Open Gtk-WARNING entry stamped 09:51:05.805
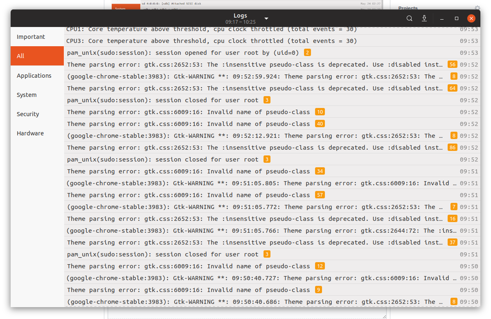Viewport: 491px width, 319px height. click(x=272, y=183)
